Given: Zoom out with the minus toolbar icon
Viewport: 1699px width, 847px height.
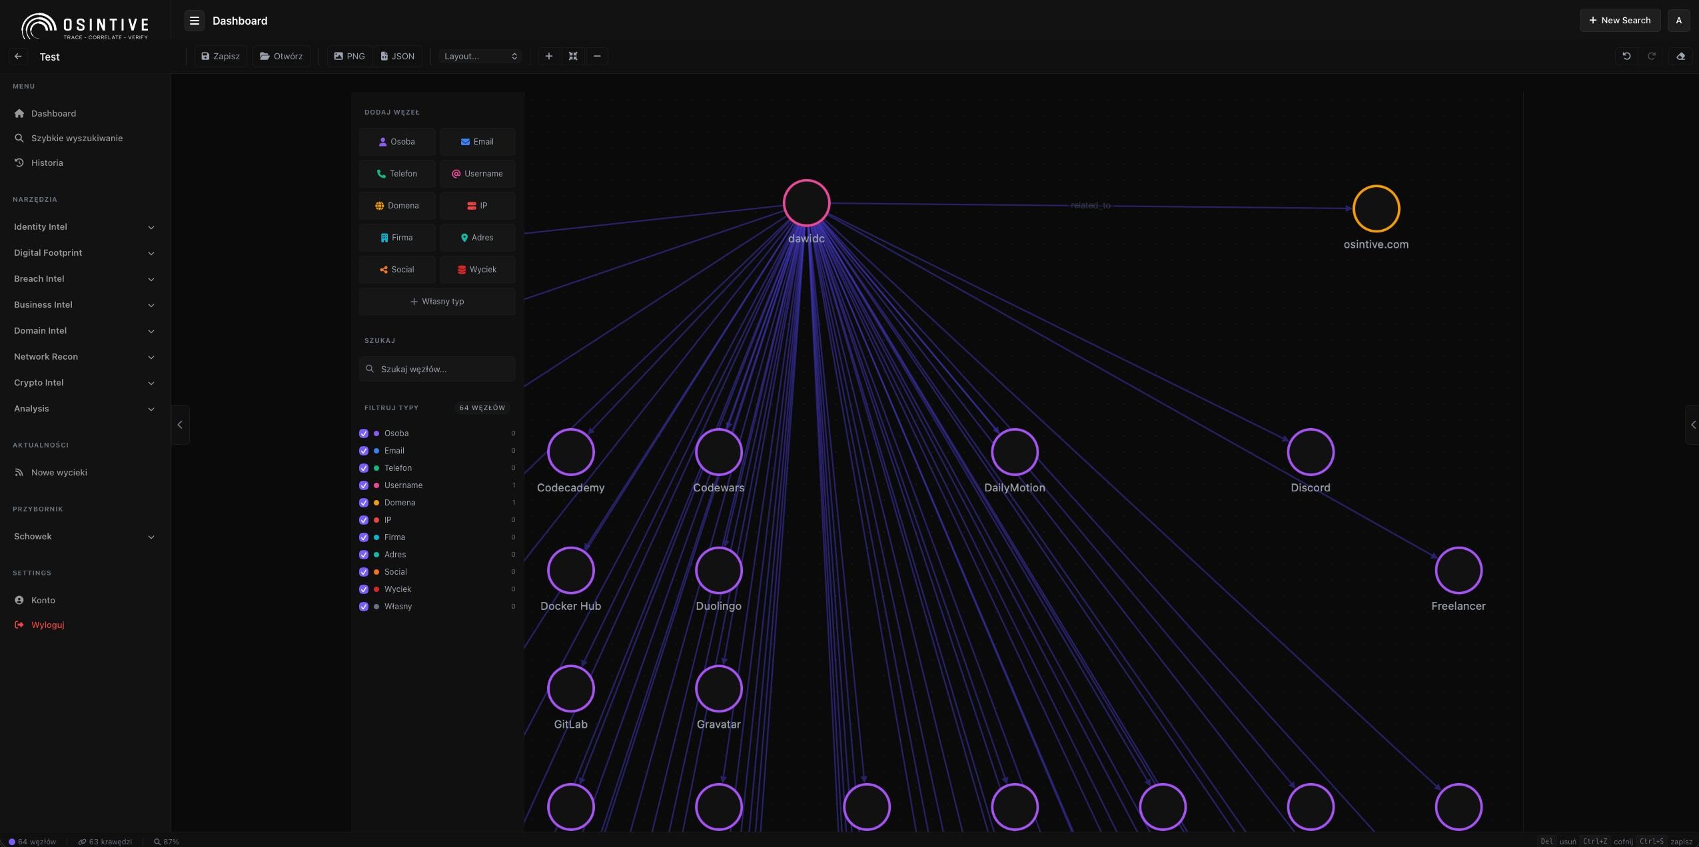Looking at the screenshot, I should [x=597, y=56].
